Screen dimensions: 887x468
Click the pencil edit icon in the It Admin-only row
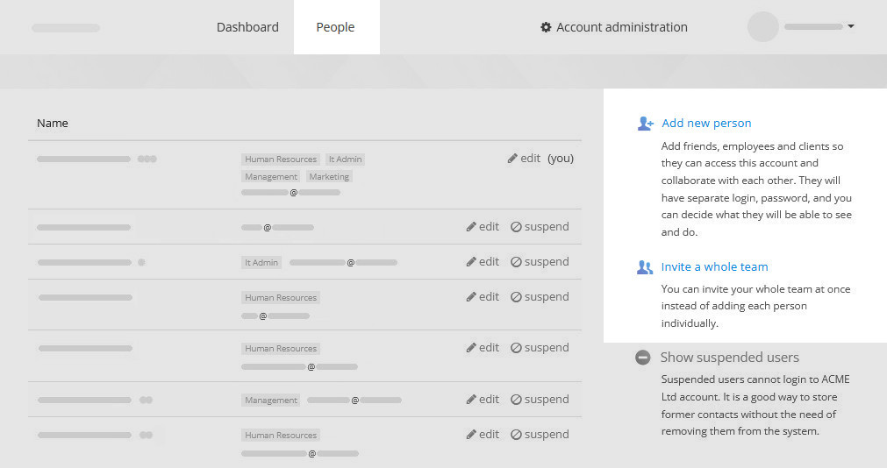pyautogui.click(x=471, y=262)
